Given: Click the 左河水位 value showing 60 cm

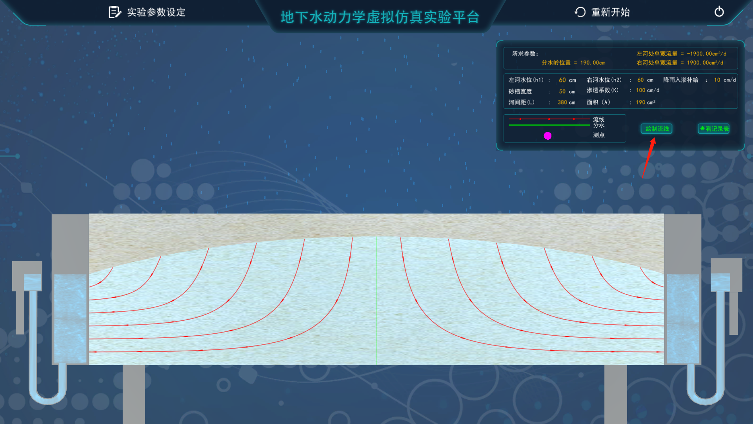Looking at the screenshot, I should tap(562, 80).
